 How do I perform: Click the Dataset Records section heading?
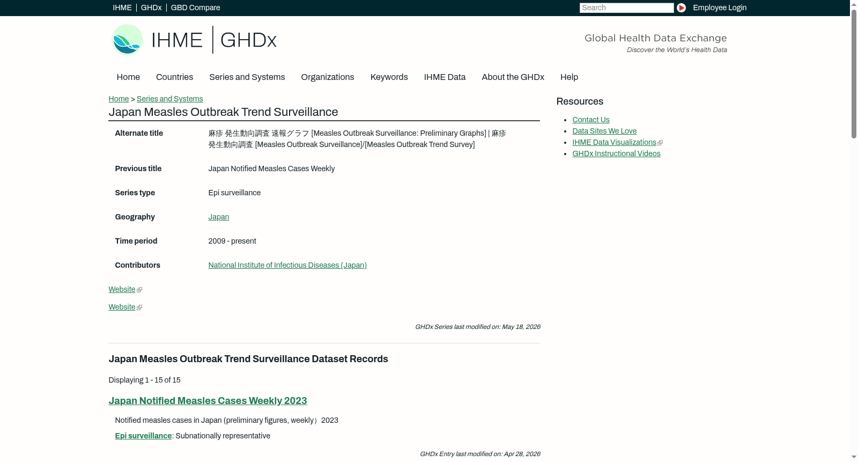coord(248,359)
